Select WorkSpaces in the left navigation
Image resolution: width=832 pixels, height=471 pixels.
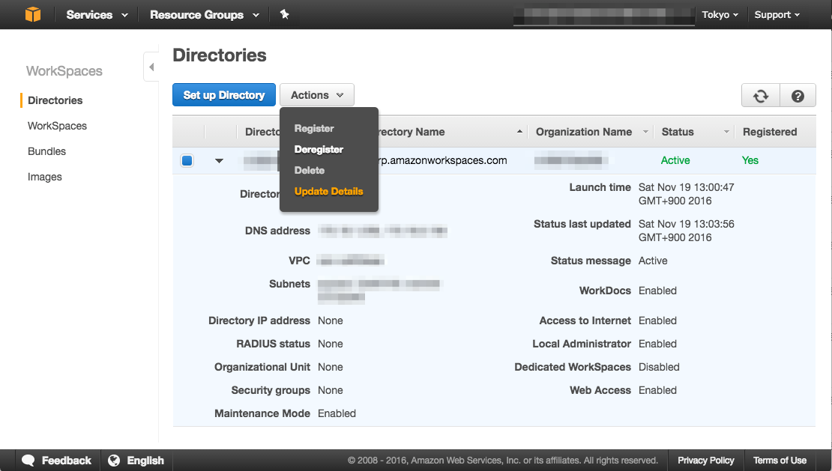pos(57,126)
